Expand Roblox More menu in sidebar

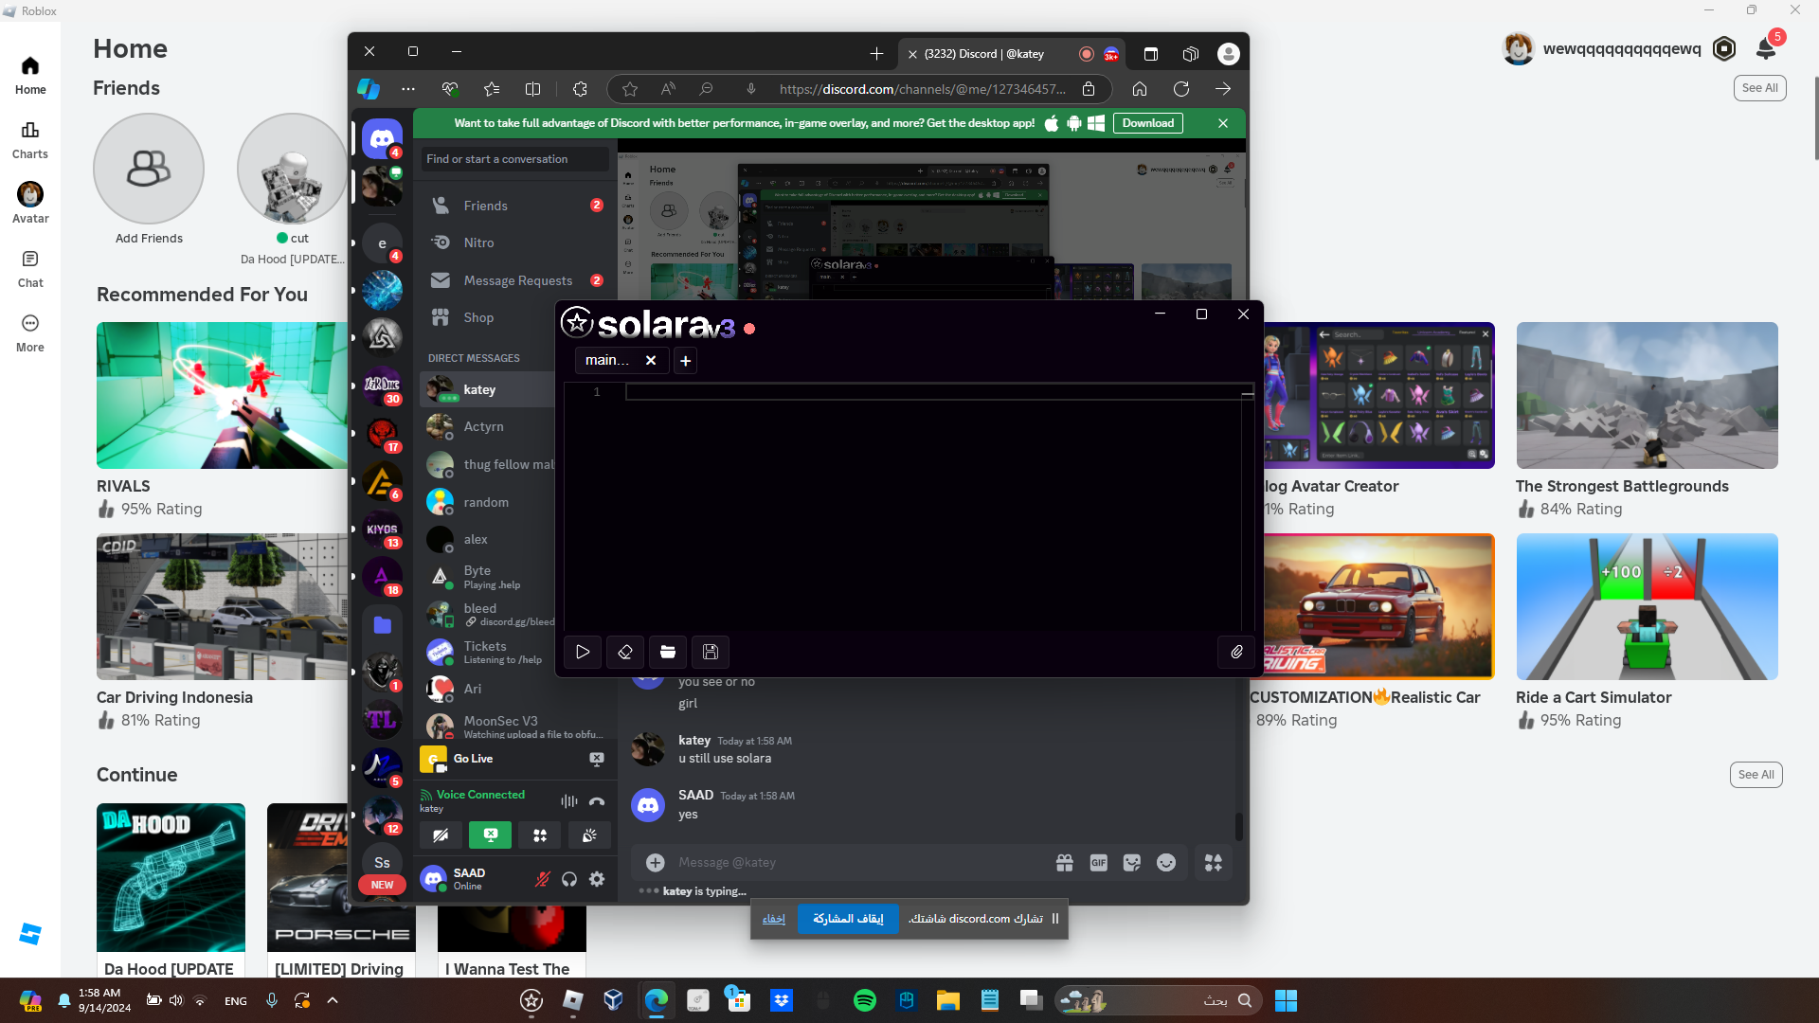[x=30, y=333]
